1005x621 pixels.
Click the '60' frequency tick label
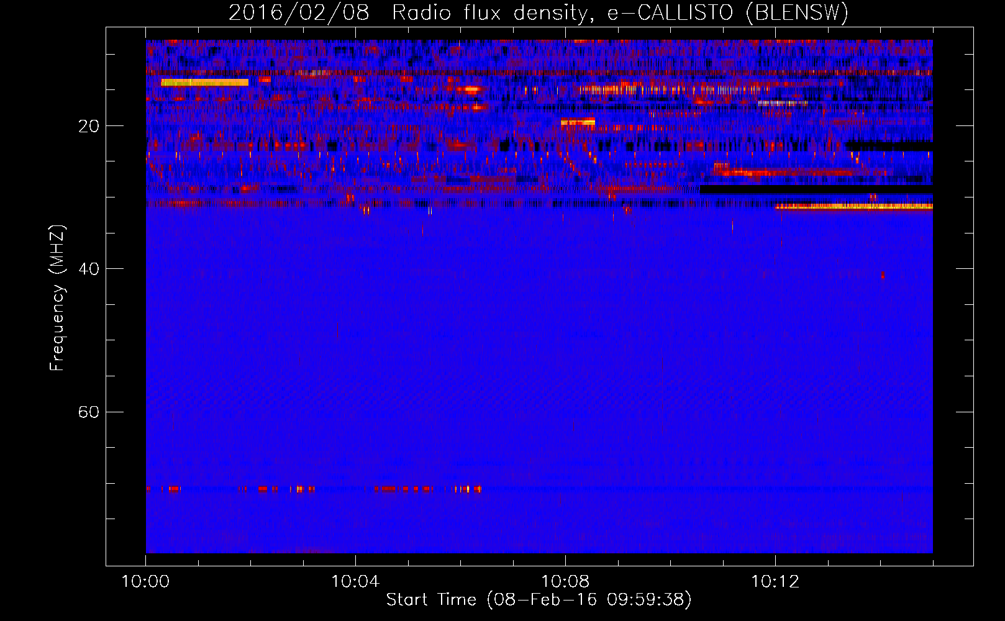pyautogui.click(x=89, y=412)
